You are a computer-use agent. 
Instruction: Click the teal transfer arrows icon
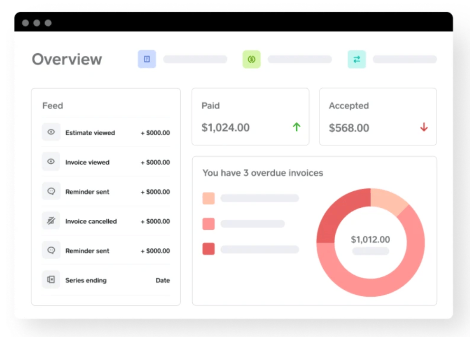[357, 59]
